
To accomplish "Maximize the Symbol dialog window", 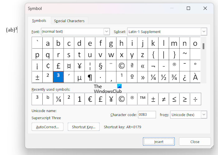I will click(188, 8).
